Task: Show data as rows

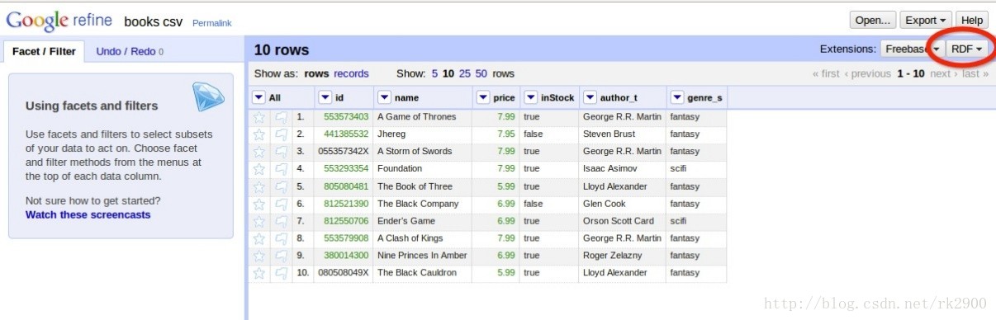Action: coord(316,73)
